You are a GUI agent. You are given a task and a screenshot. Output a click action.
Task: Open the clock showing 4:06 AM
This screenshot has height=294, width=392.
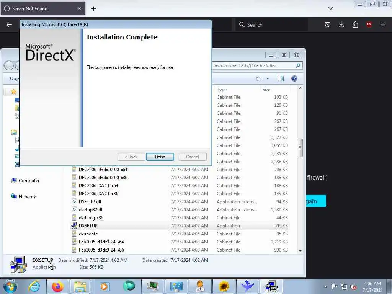click(372, 287)
